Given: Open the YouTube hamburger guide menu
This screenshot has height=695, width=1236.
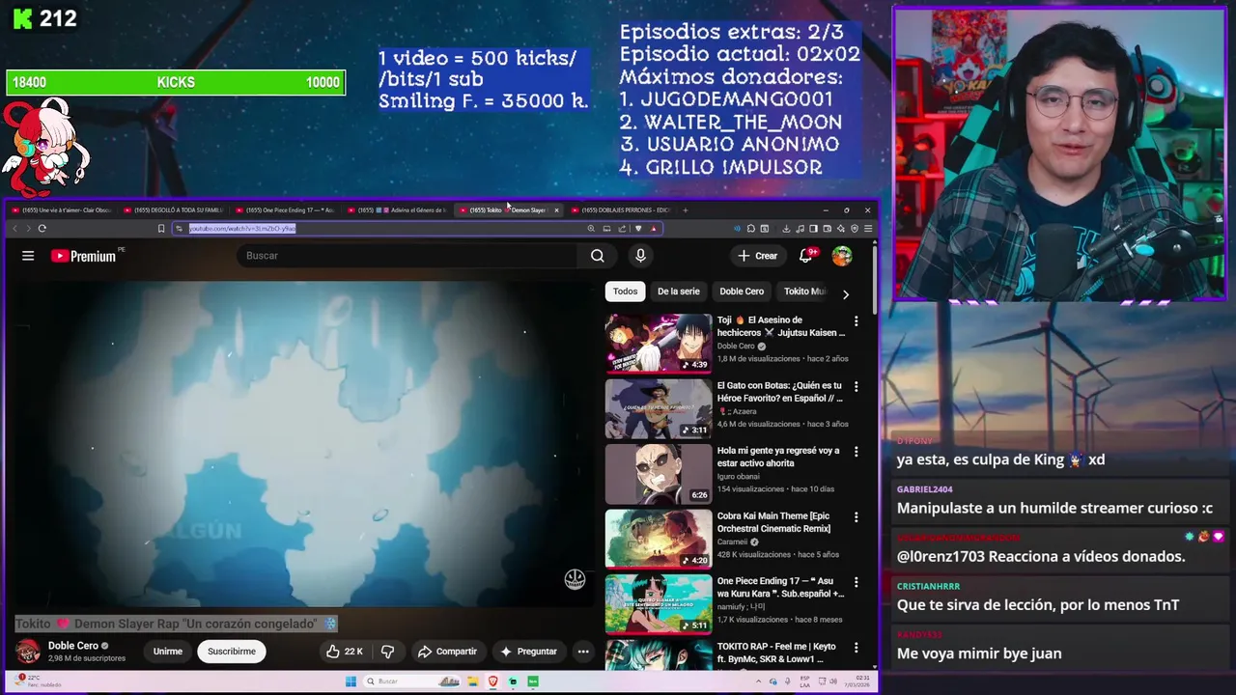Looking at the screenshot, I should [x=28, y=256].
